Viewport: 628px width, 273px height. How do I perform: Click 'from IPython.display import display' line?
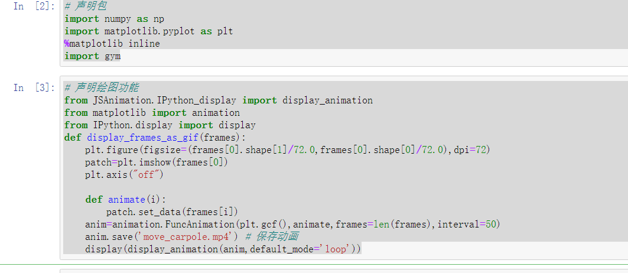click(x=160, y=125)
